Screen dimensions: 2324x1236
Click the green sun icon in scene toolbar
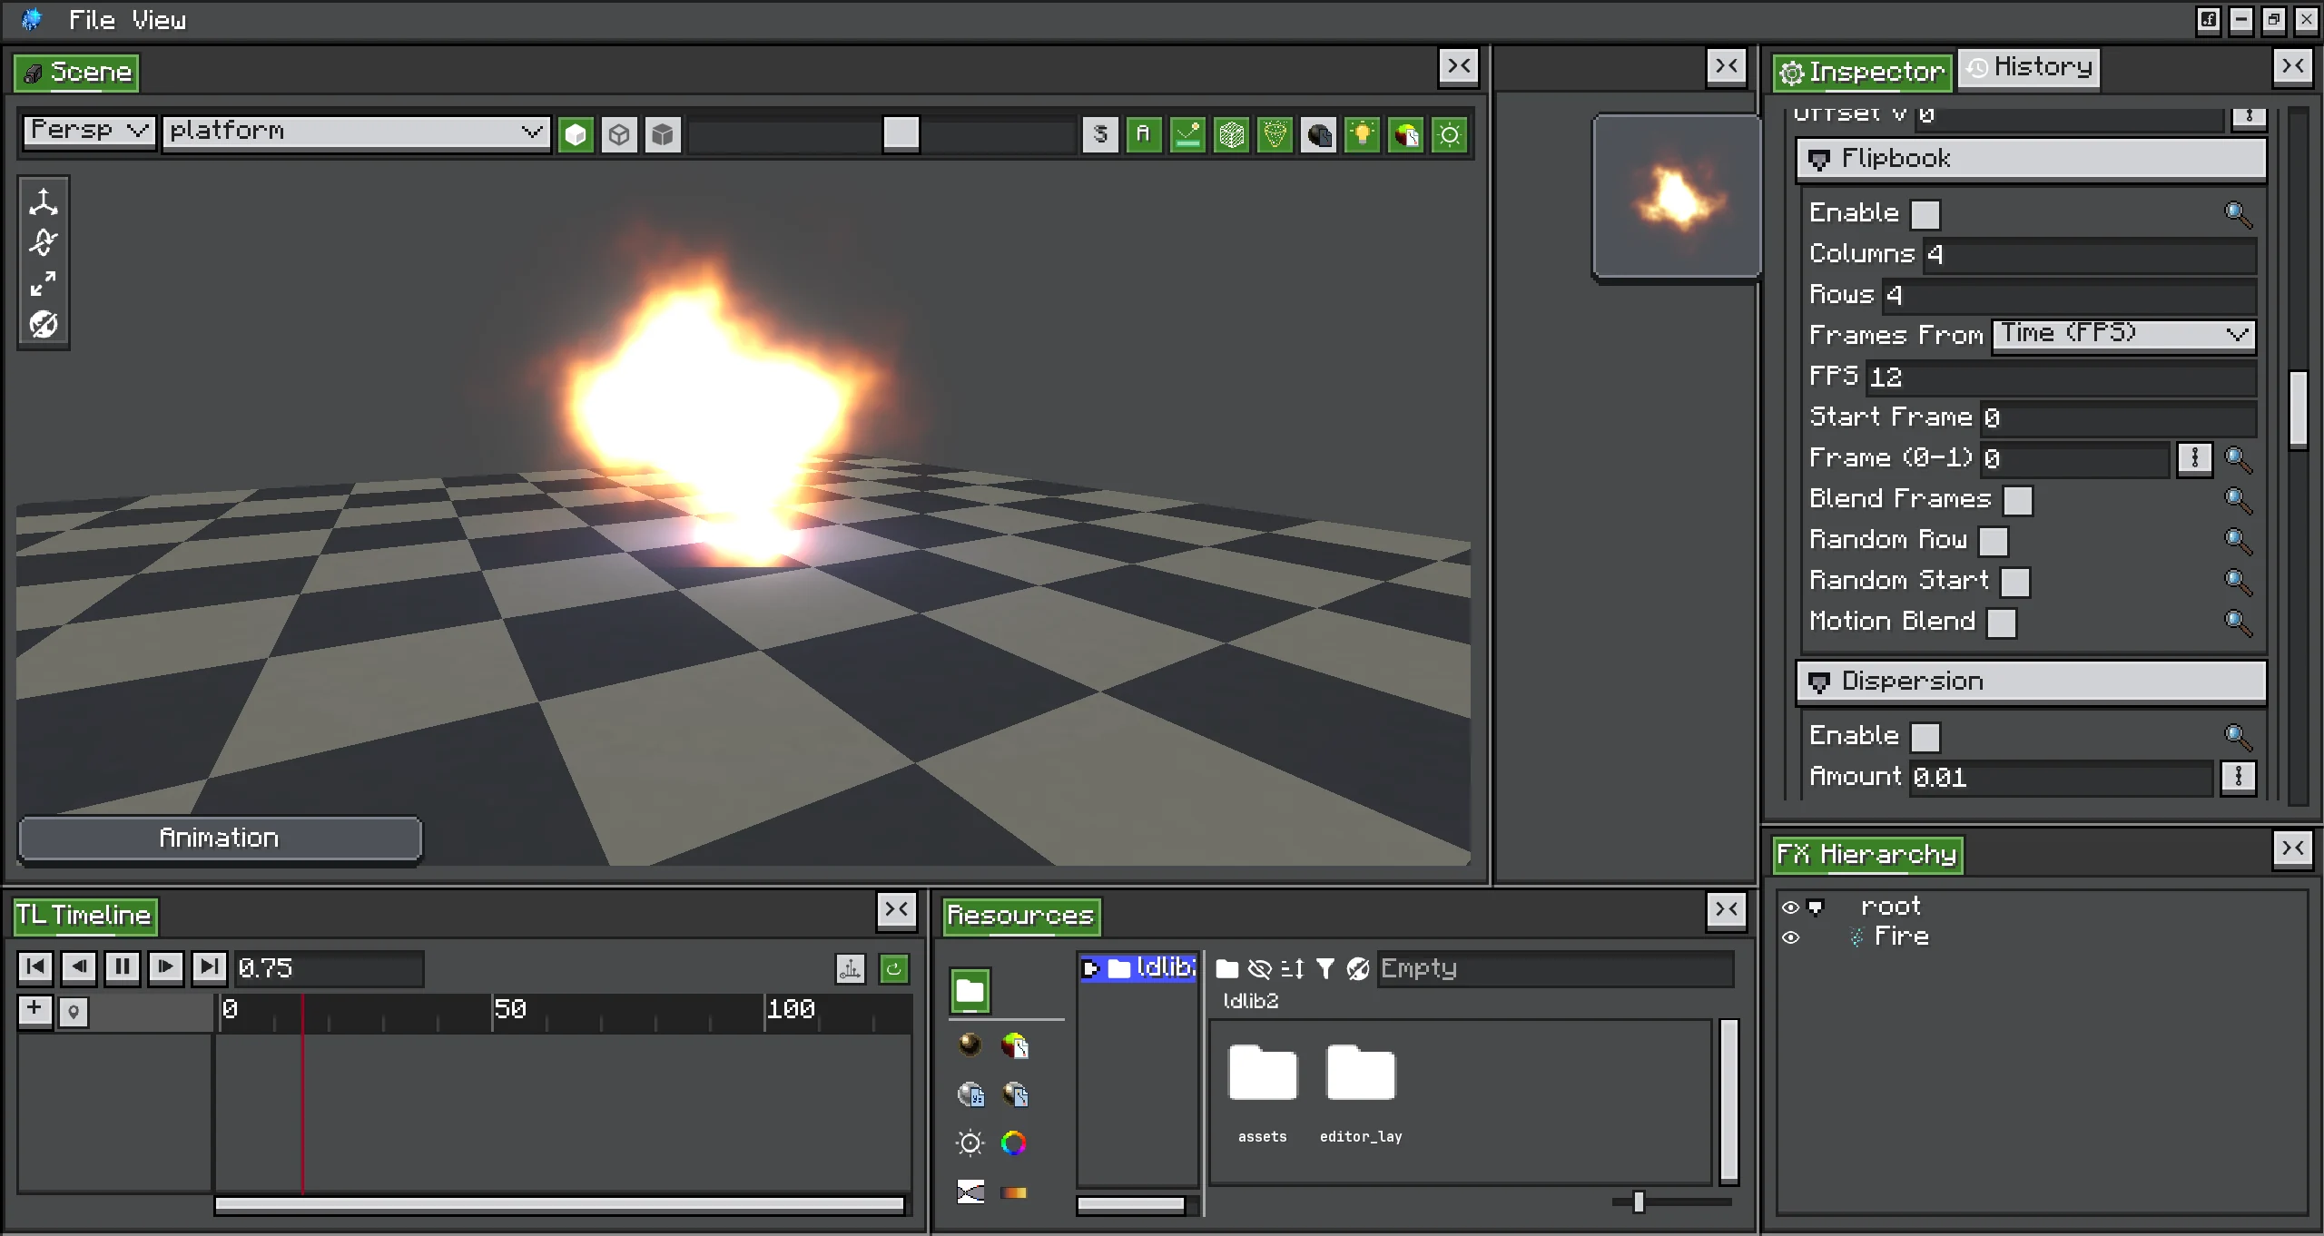(x=1450, y=135)
